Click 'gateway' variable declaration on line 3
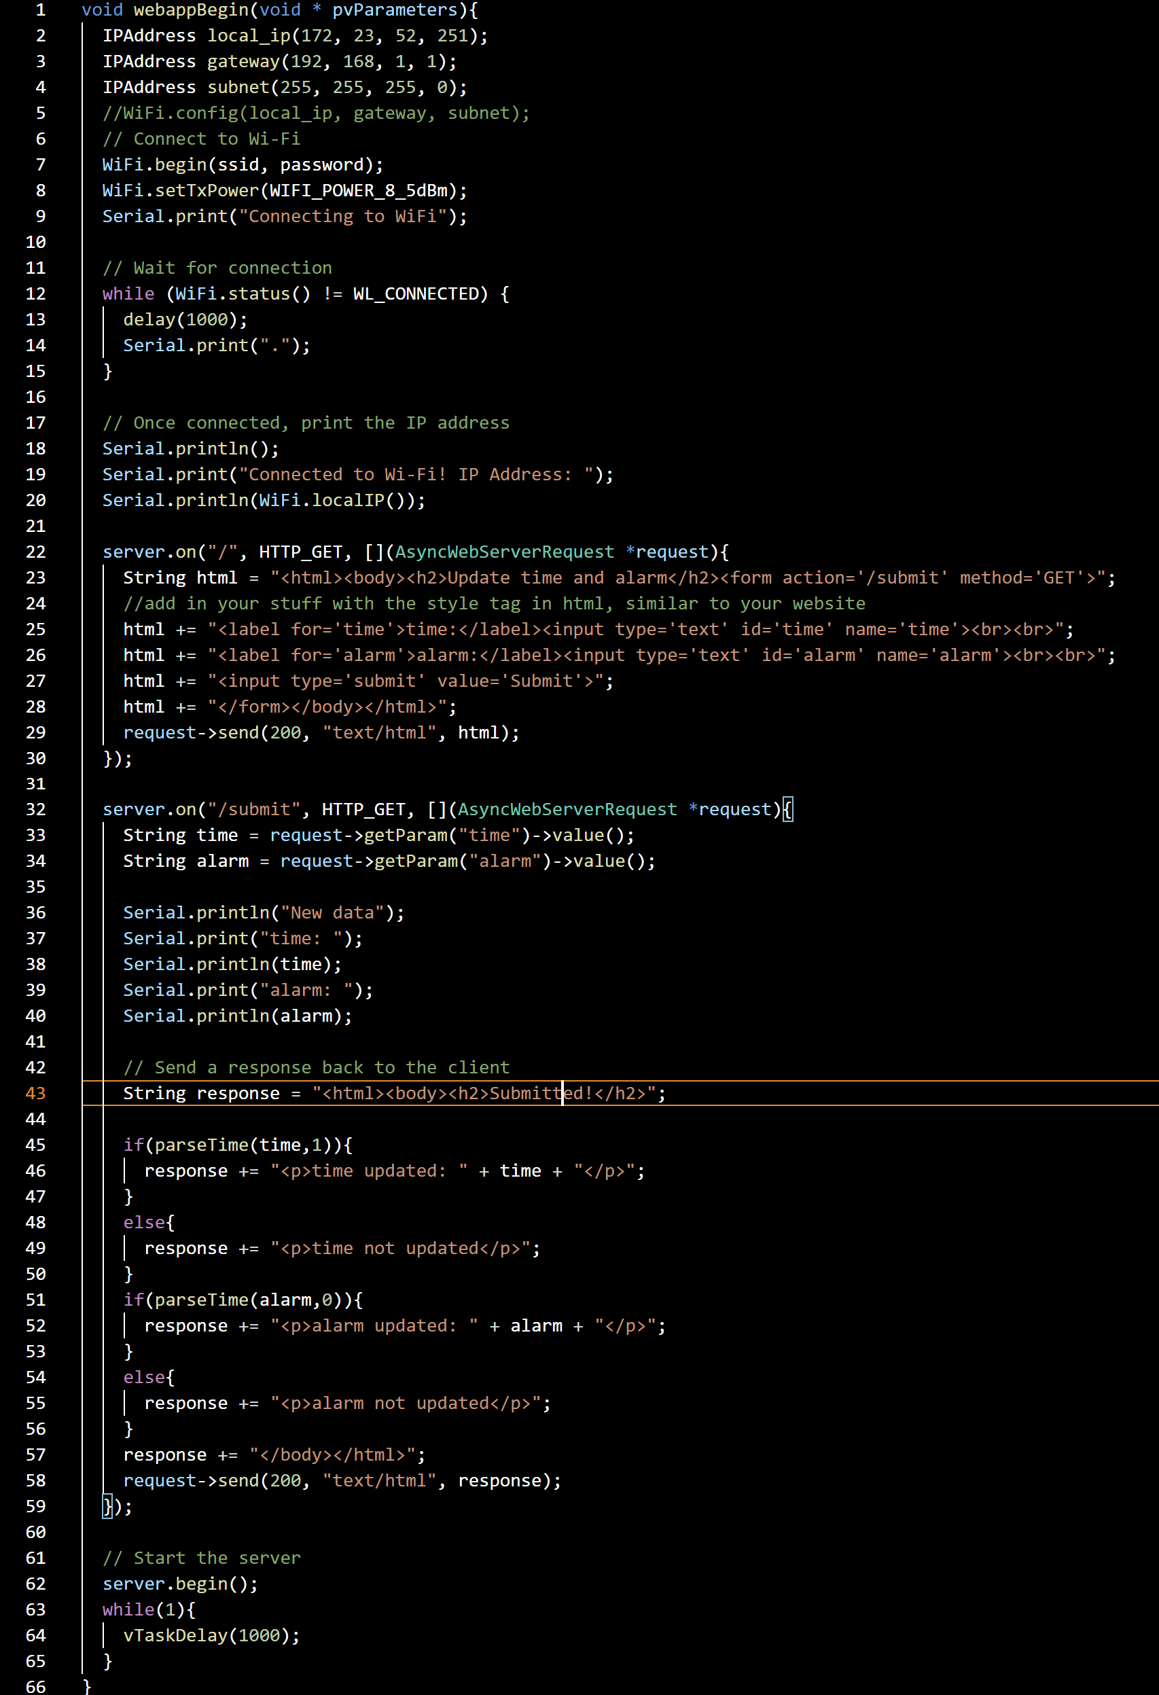Viewport: 1159px width, 1695px height. tap(244, 61)
